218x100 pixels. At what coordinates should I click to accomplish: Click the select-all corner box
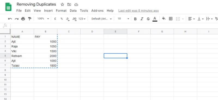(x=5, y=31)
